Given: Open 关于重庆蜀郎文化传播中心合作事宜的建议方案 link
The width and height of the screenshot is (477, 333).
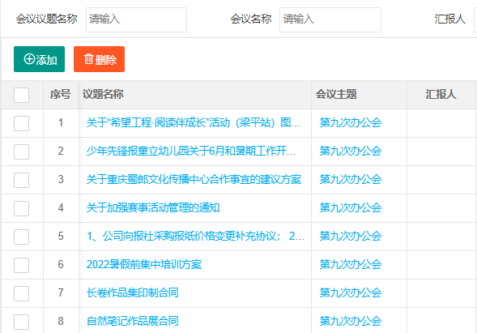Looking at the screenshot, I should [194, 179].
